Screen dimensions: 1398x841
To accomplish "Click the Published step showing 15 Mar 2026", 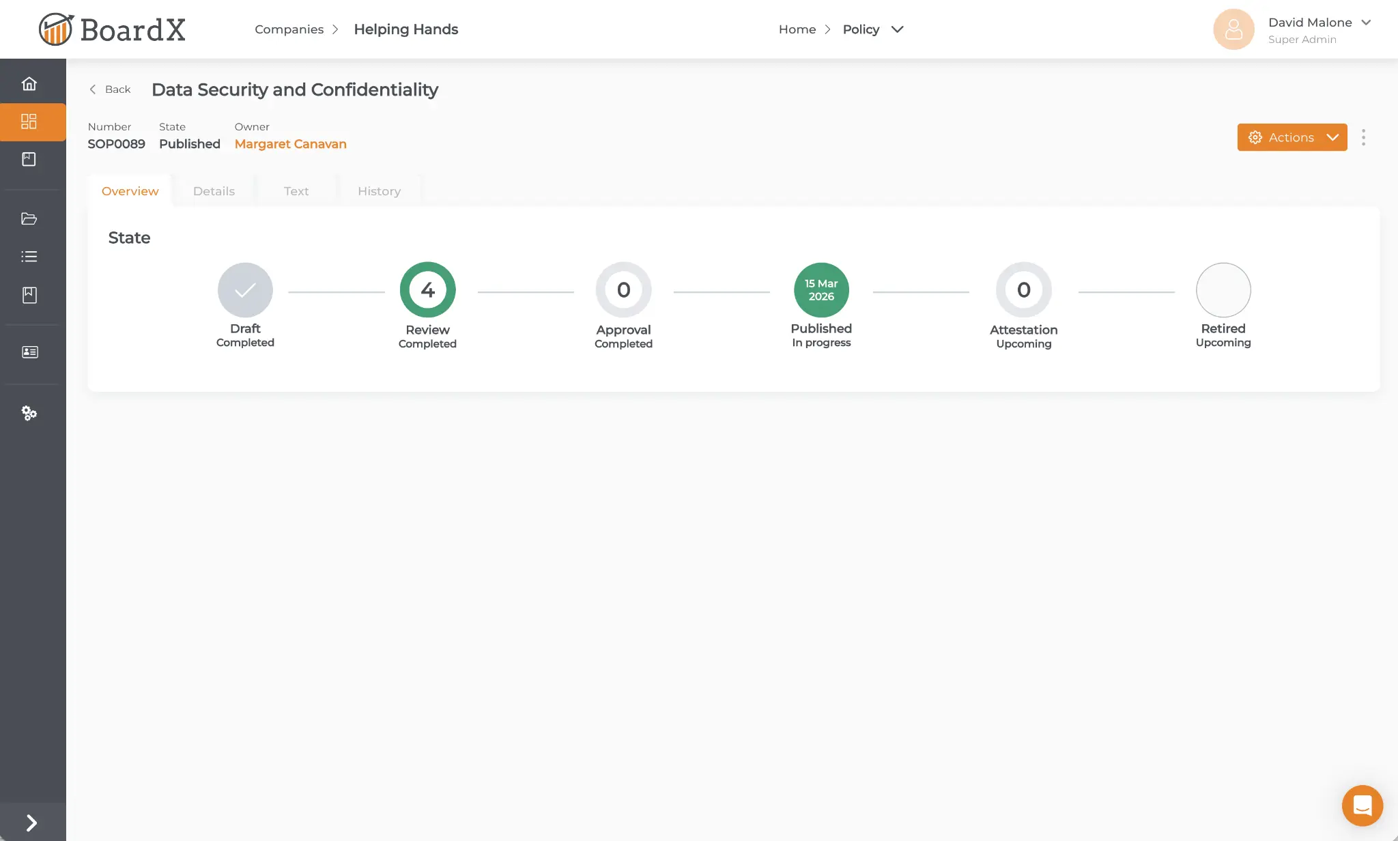I will coord(821,289).
